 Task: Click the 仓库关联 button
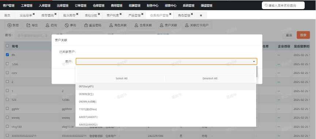tap(143, 25)
